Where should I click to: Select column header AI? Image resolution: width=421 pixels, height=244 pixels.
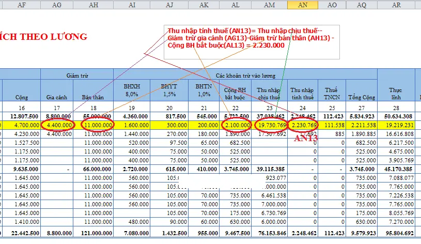(132, 5)
